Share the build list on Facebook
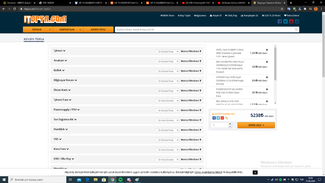This screenshot has height=183, width=325. (x=214, y=118)
